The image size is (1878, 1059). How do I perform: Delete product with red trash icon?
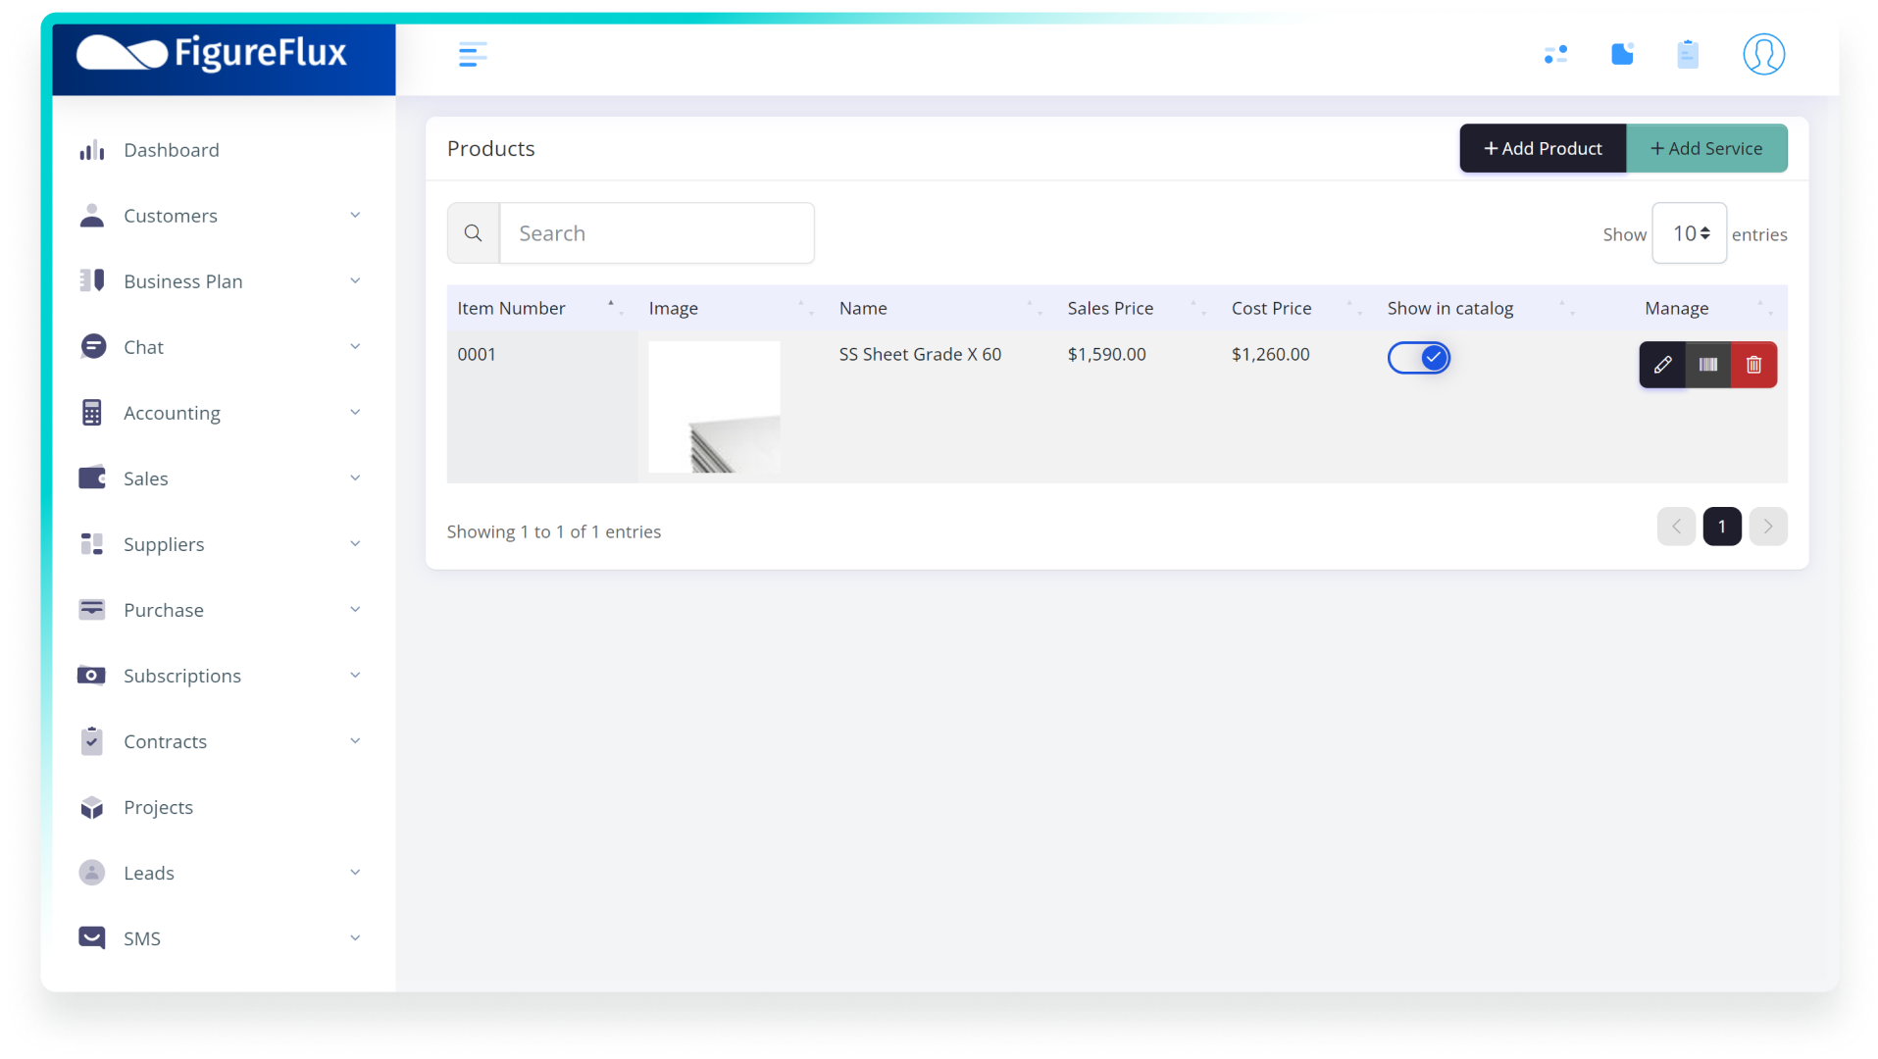tap(1753, 365)
